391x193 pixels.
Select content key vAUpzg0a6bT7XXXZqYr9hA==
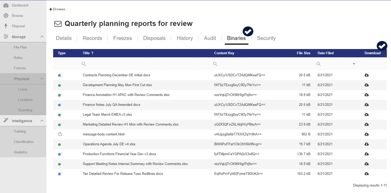click(x=238, y=134)
